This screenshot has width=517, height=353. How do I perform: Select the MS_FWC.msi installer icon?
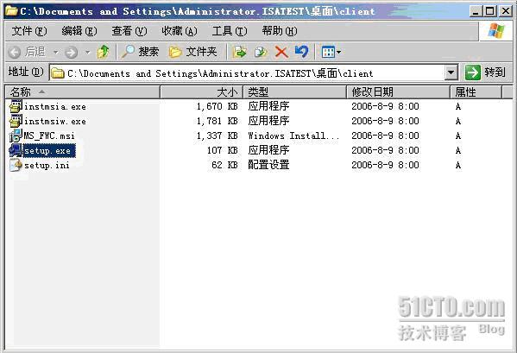(16, 136)
